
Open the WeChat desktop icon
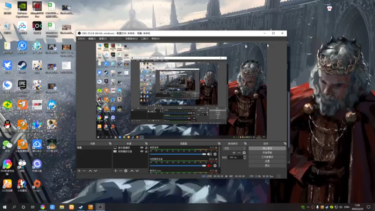click(7, 146)
